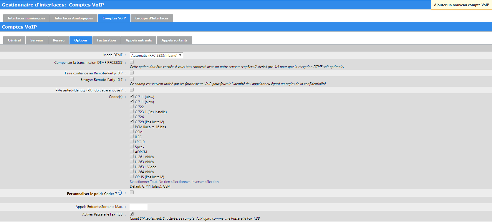Check the H.263 Vidéo codec

tap(132, 161)
